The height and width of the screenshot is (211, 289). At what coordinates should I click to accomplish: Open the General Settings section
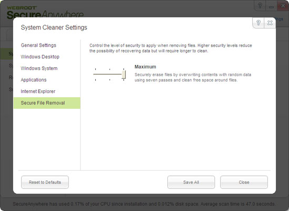click(38, 45)
